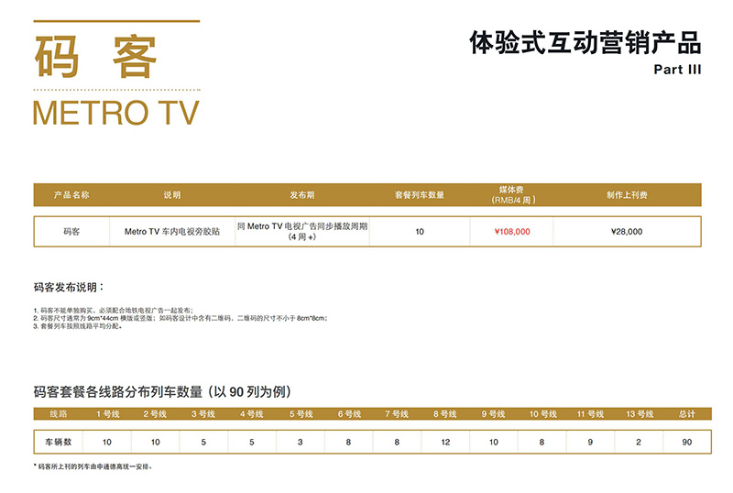
Task: Click the 2号线 header
Action: [x=155, y=414]
